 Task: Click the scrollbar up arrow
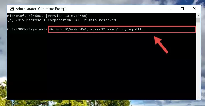coord(198,16)
